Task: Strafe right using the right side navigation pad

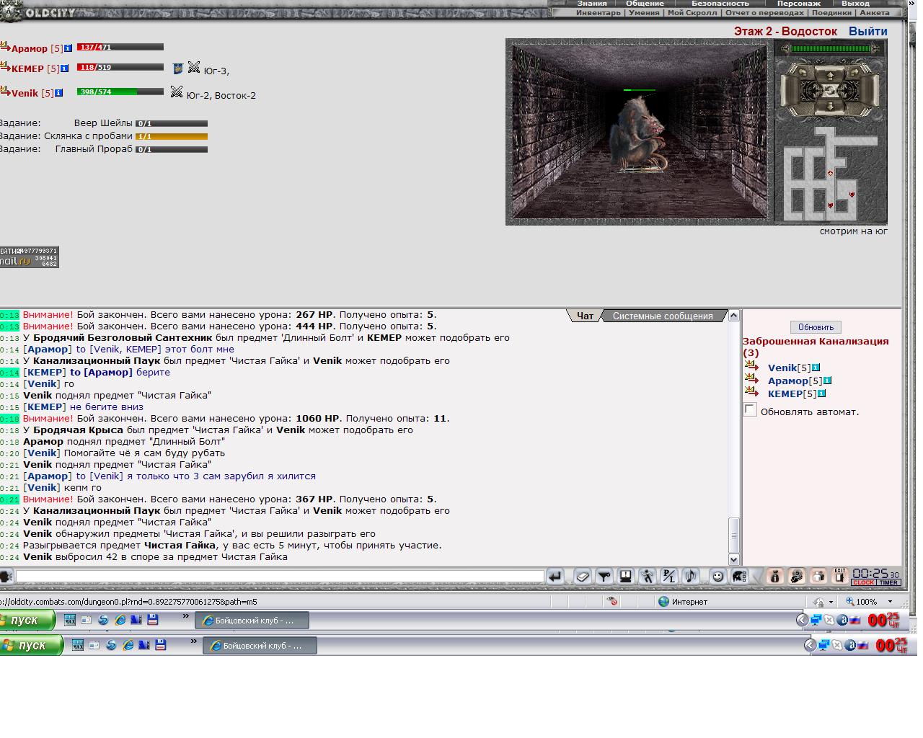Action: 869,91
